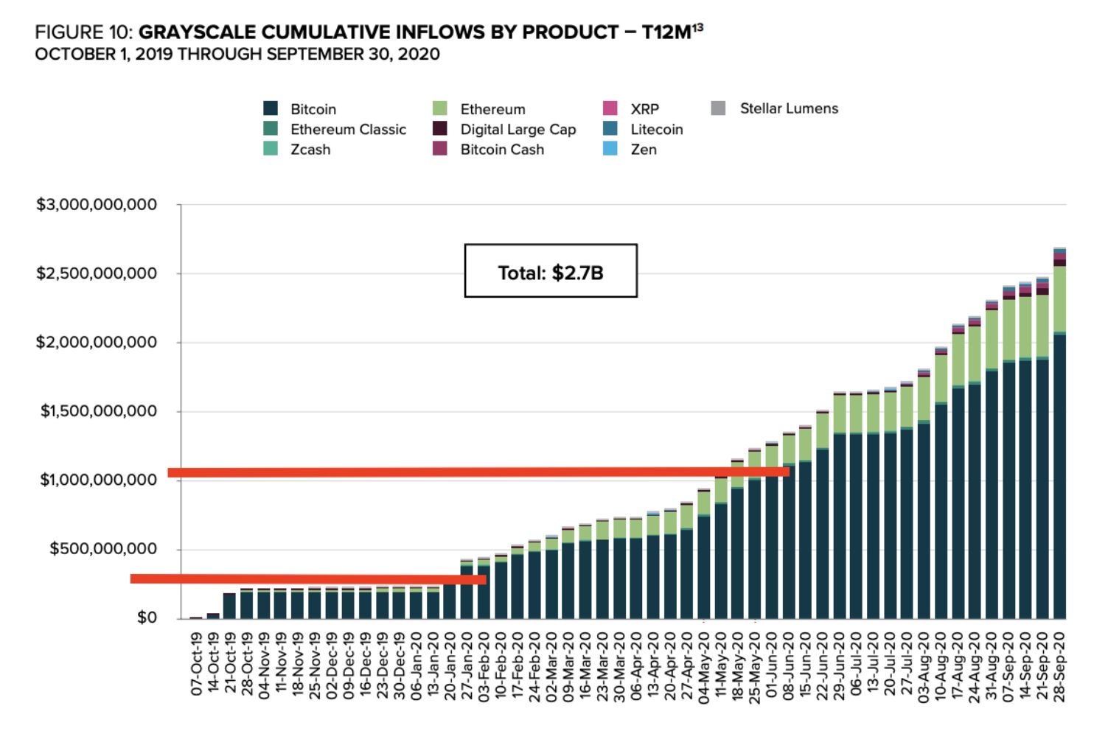Screen dimensions: 1094x731
Task: Click the Ethereum legend color swatch
Action: 440,108
